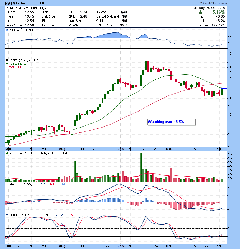Click the Volume value 792,171
Viewport: 240px width, 249px height.
(x=218, y=25)
